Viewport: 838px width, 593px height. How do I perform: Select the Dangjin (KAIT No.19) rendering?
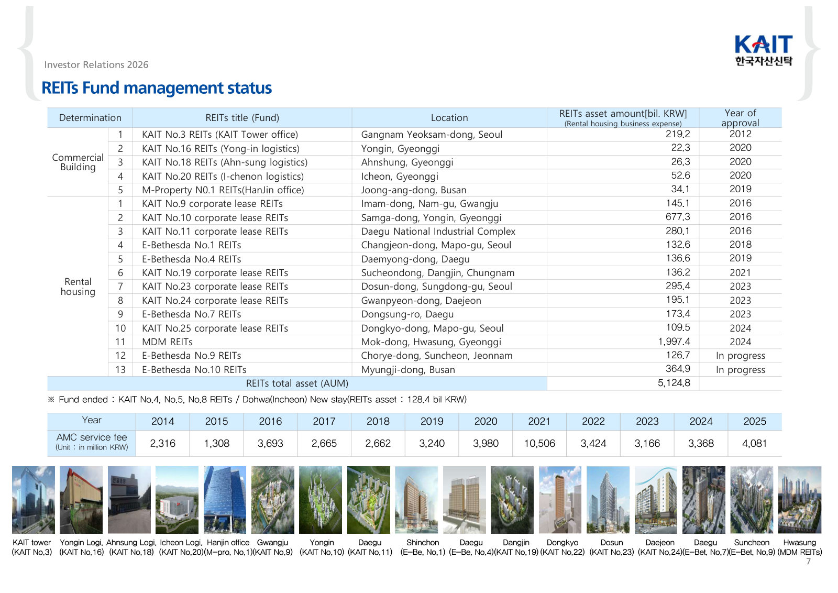(x=512, y=500)
